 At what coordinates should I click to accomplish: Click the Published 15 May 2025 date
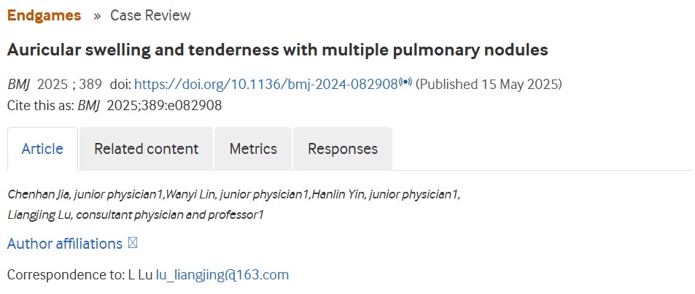coord(489,85)
